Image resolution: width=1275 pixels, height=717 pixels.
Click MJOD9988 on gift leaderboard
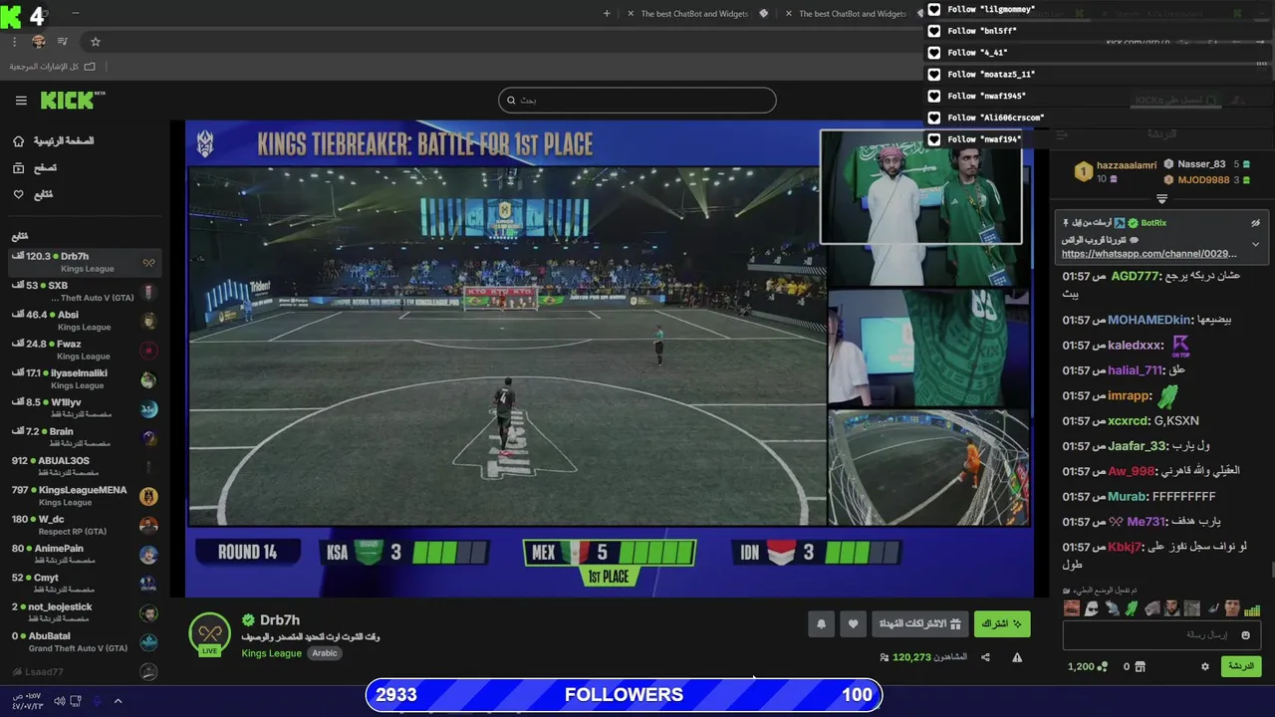(1203, 180)
